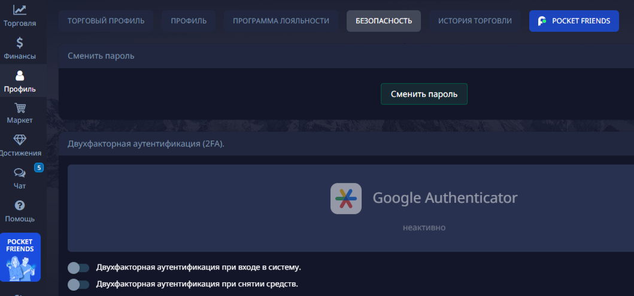Click the blue Pocket Friends top button
The height and width of the screenshot is (296, 634).
[574, 21]
